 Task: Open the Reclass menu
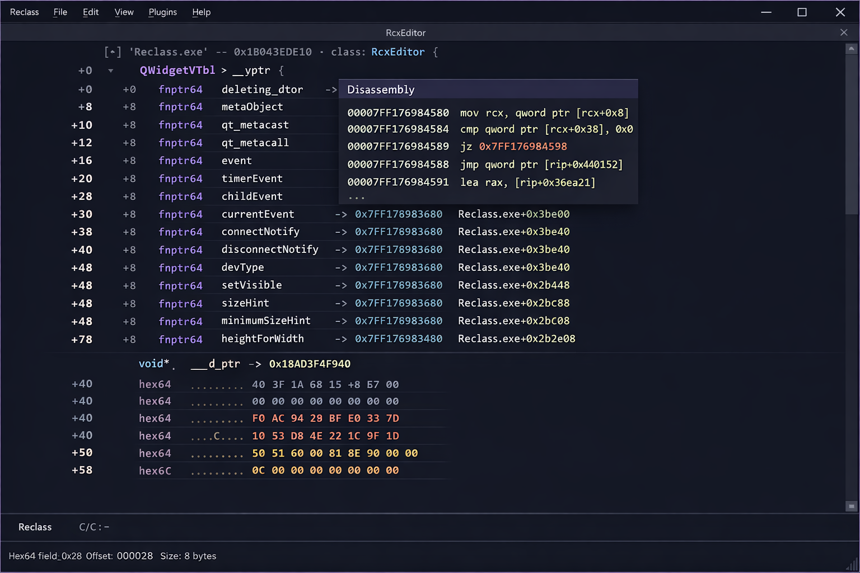coord(24,12)
